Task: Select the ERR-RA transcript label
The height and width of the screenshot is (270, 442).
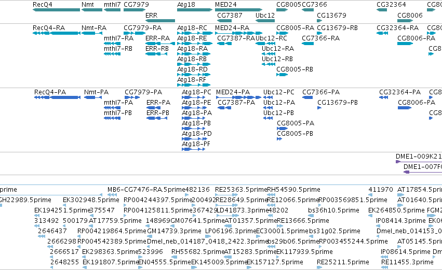Action: tap(157, 38)
